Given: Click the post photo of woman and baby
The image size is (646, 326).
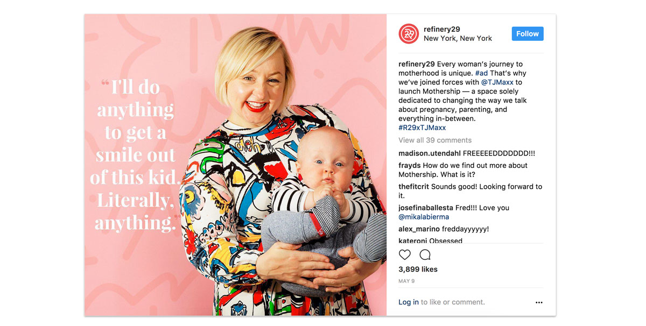Looking at the screenshot, I should [235, 165].
